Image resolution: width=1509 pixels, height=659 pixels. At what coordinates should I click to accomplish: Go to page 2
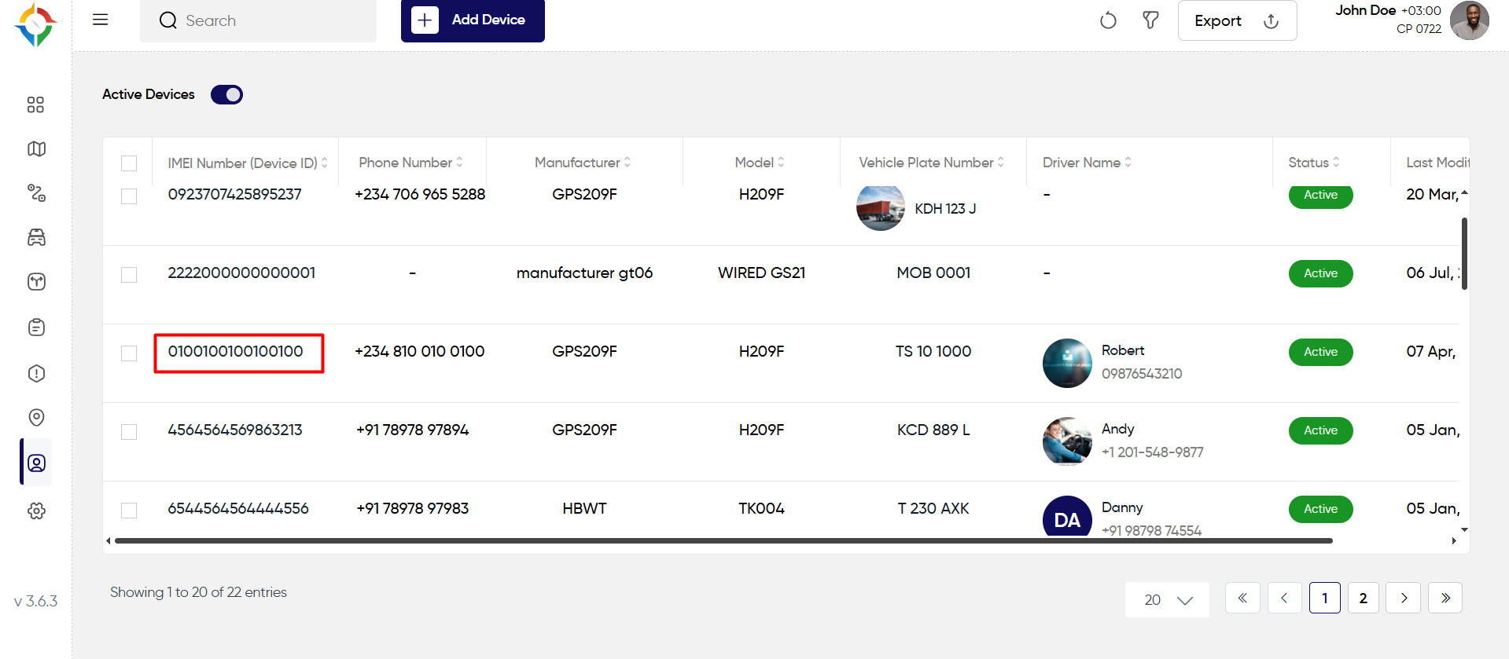(1363, 598)
